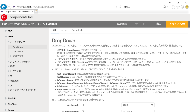Click the DropDown page heading
Viewport: 190px width, 112px height.
pos(64,41)
